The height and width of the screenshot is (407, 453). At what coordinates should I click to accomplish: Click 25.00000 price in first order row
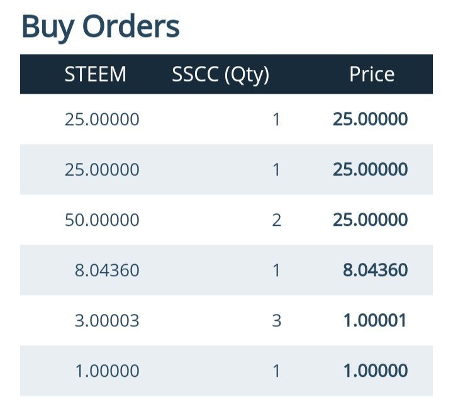(x=370, y=119)
